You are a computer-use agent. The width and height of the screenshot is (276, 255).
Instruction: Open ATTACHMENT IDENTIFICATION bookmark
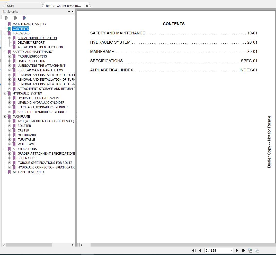pyautogui.click(x=40, y=47)
